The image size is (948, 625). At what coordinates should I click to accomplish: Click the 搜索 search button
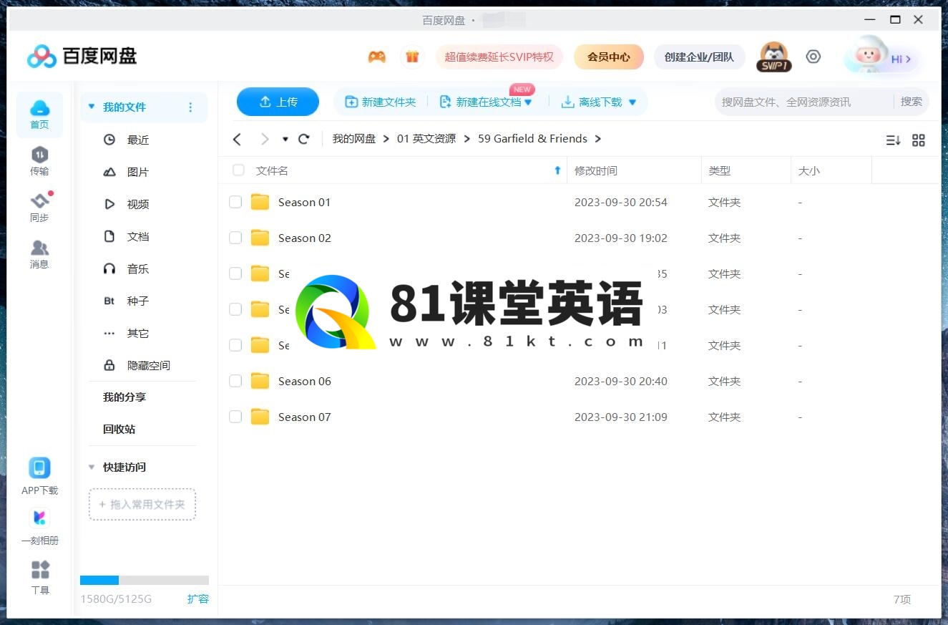(x=912, y=102)
